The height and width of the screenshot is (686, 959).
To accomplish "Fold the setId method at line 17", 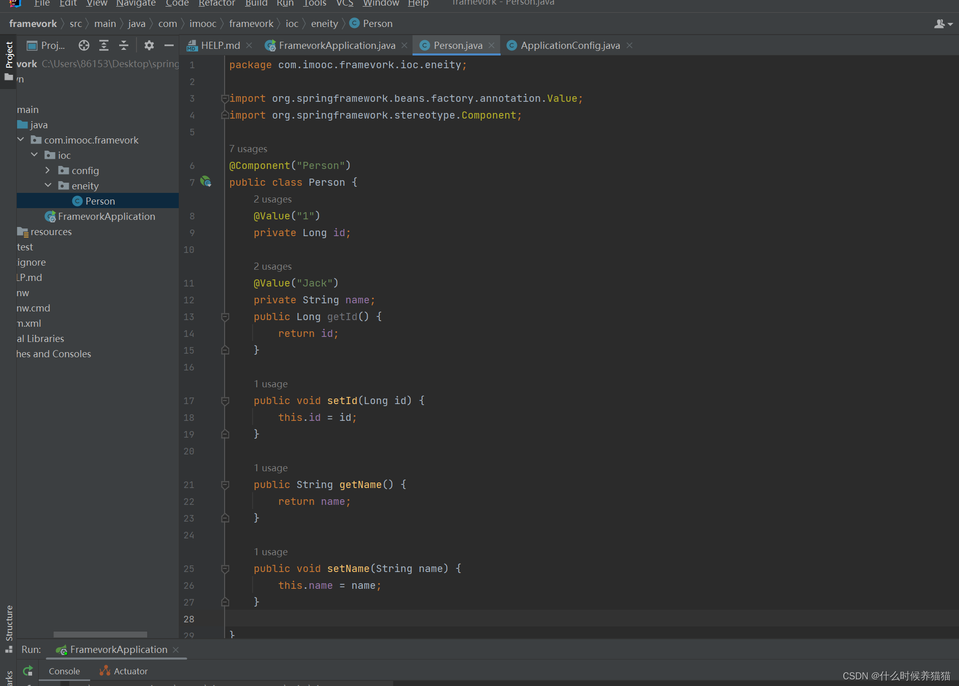I will click(x=225, y=401).
